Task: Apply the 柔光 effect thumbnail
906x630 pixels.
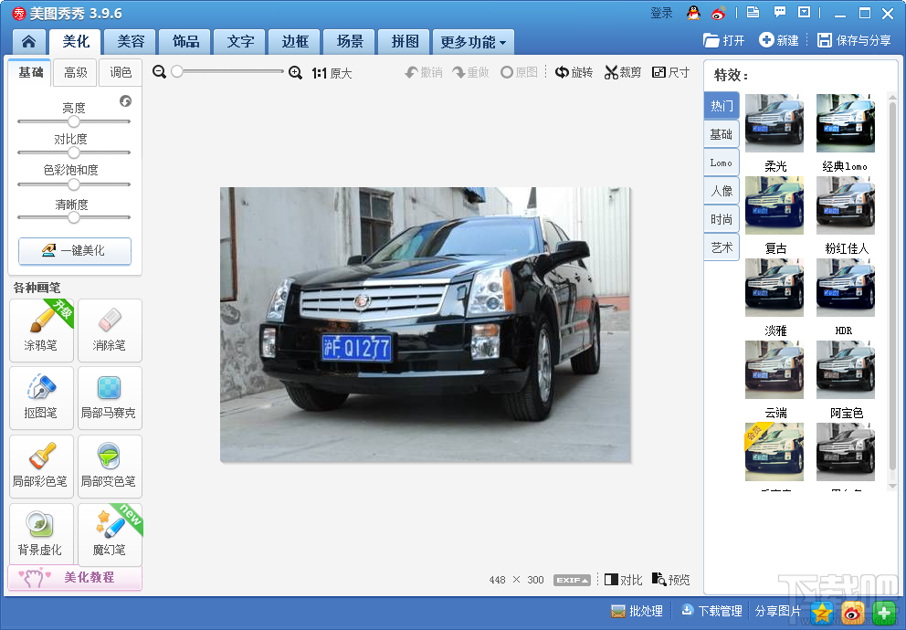Action: [774, 123]
